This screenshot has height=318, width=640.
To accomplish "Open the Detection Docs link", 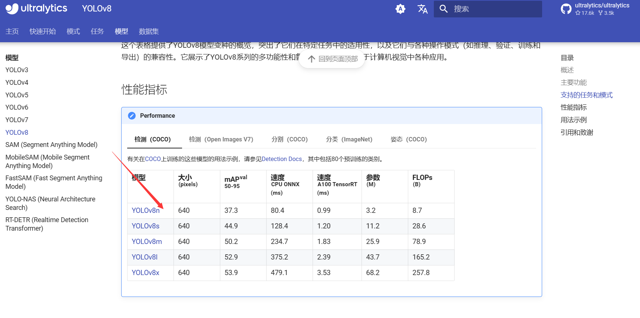I will click(x=282, y=159).
